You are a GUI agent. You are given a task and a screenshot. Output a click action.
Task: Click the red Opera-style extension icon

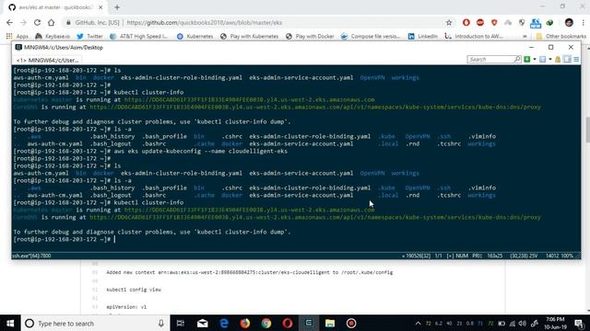pyautogui.click(x=466, y=22)
